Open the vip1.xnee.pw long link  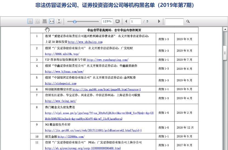[99, 116]
